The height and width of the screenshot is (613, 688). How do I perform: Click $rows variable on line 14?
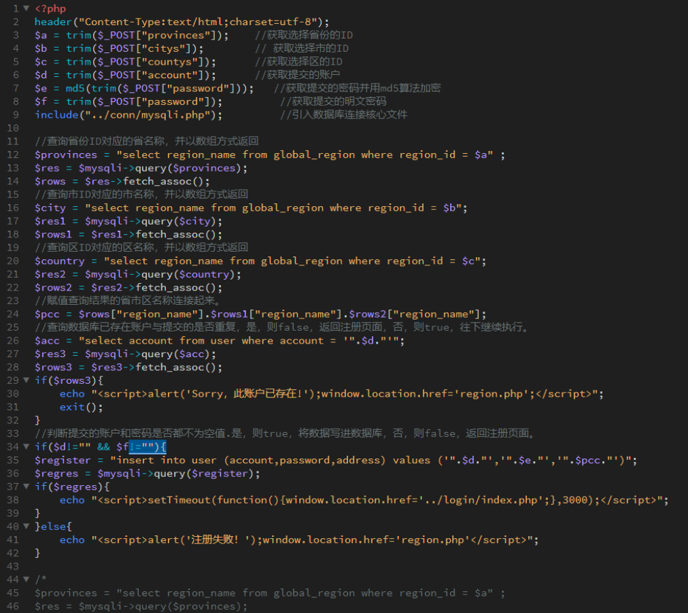click(50, 182)
